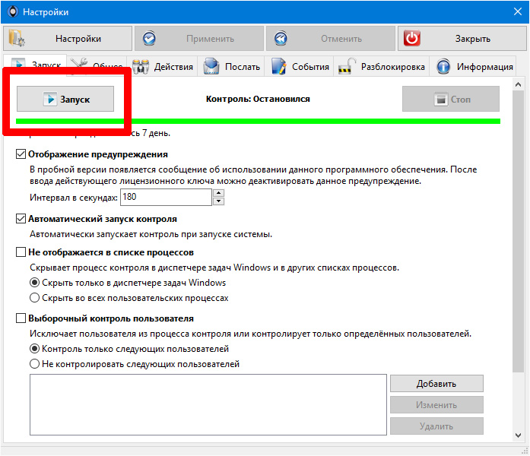This screenshot has height=456, width=530.
Task: Select Скрыть во всех пользовательских процессах
Action: [x=34, y=298]
